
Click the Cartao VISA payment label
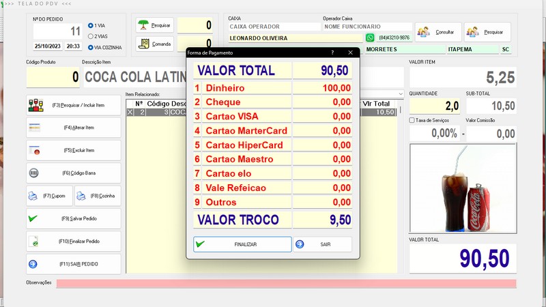point(232,116)
